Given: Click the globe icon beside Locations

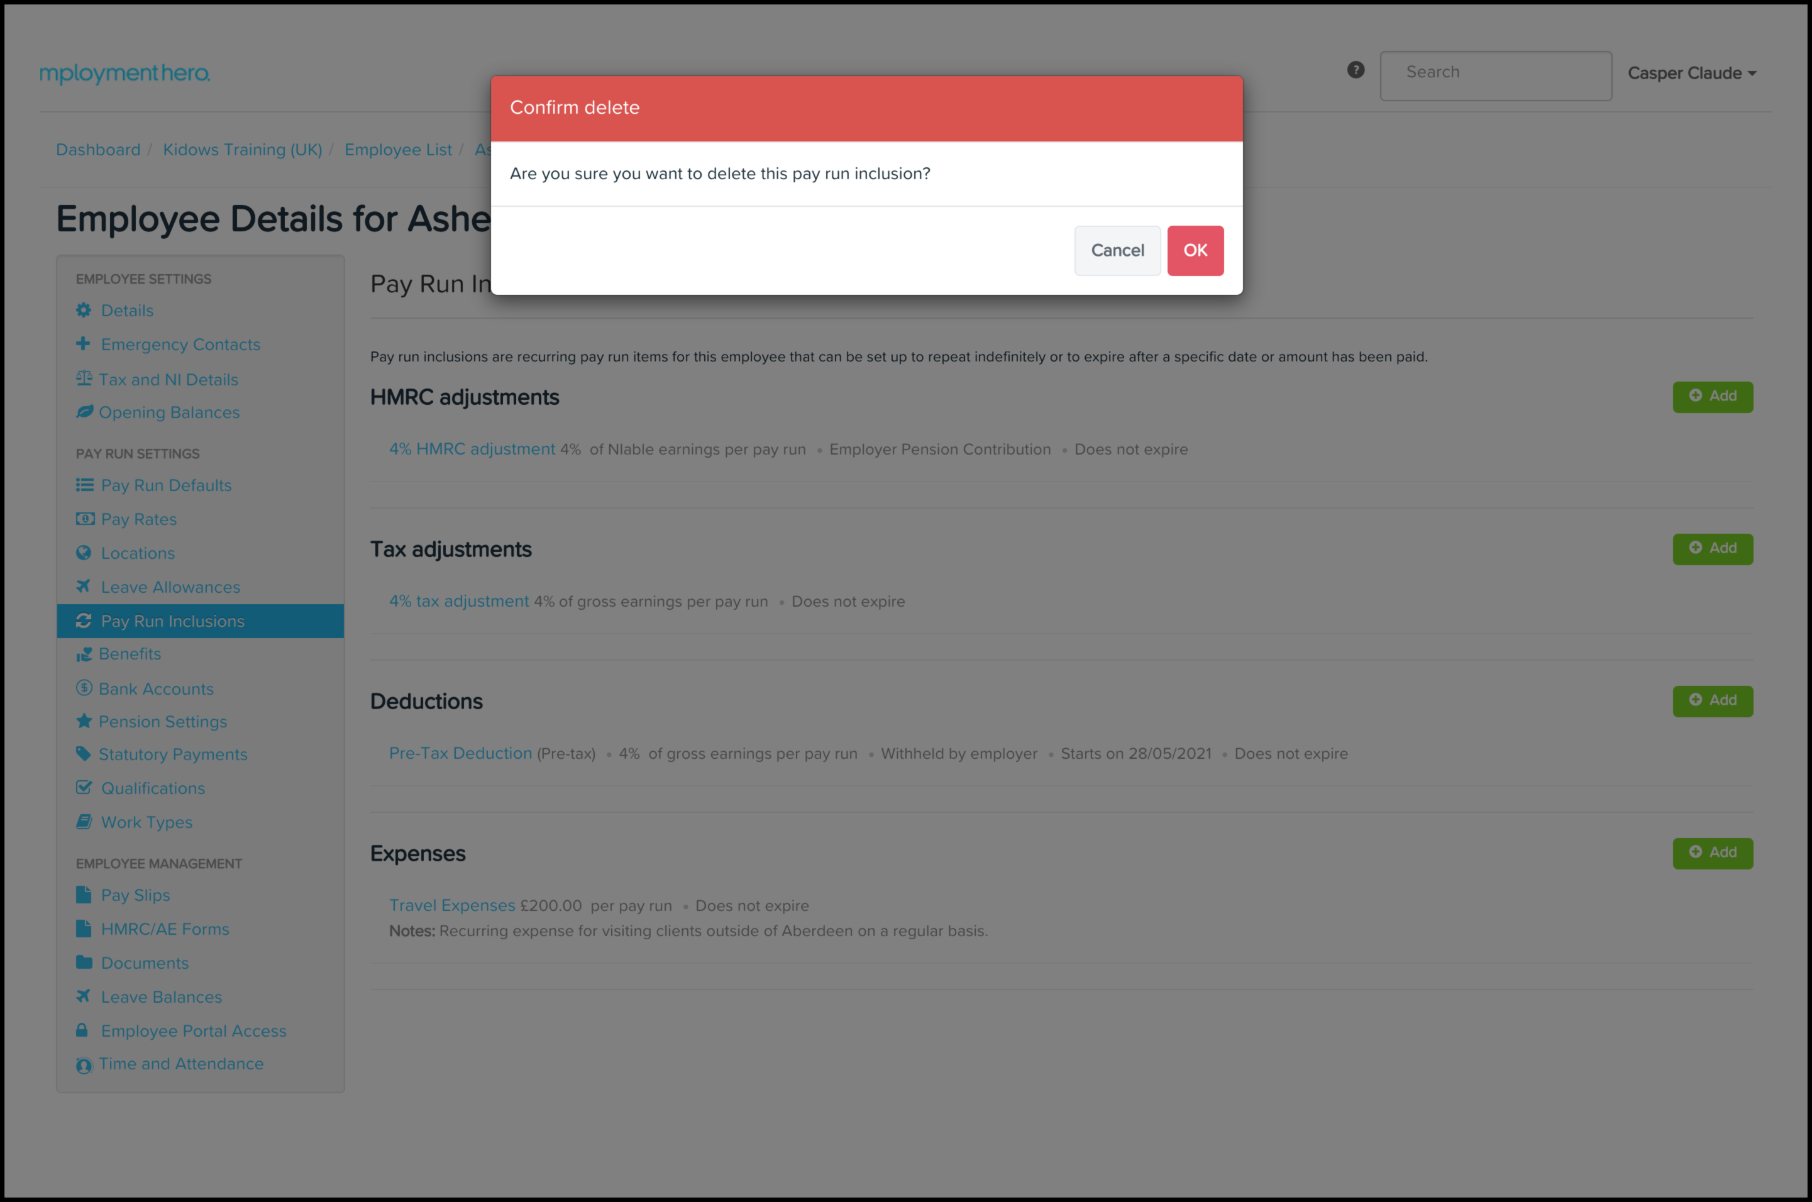Looking at the screenshot, I should click(84, 553).
